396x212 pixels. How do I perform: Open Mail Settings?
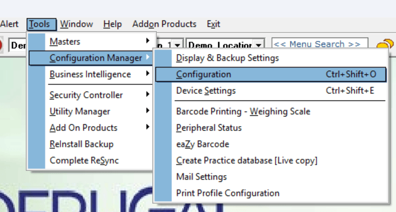pyautogui.click(x=201, y=177)
